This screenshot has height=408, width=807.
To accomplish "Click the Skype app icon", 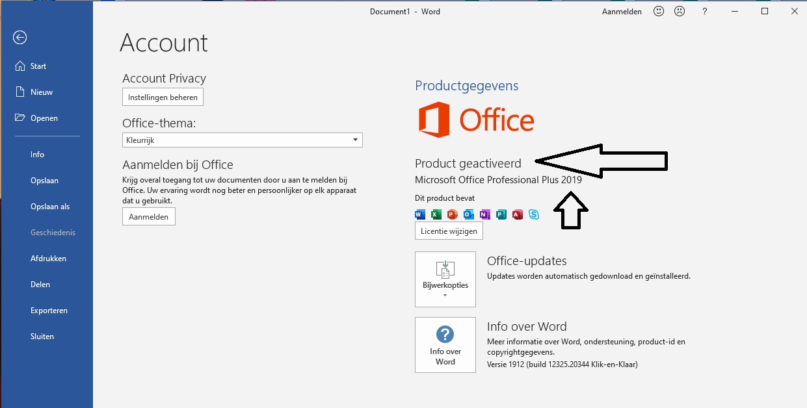I will click(534, 214).
